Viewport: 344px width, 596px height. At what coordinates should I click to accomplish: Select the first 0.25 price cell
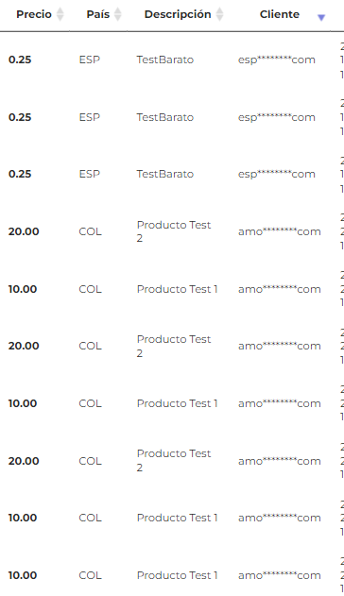[x=20, y=60]
